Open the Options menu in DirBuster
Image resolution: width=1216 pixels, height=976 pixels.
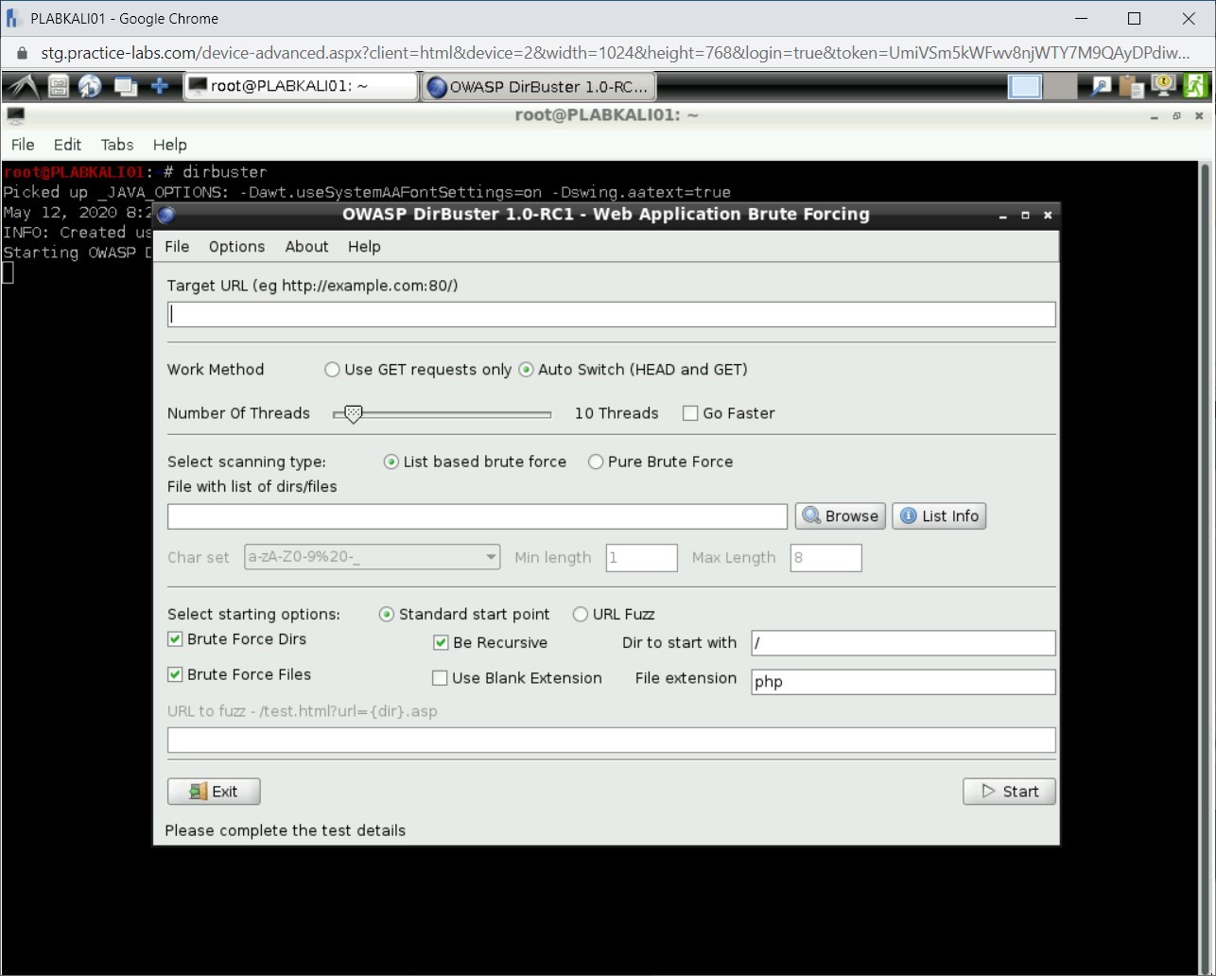tap(235, 247)
